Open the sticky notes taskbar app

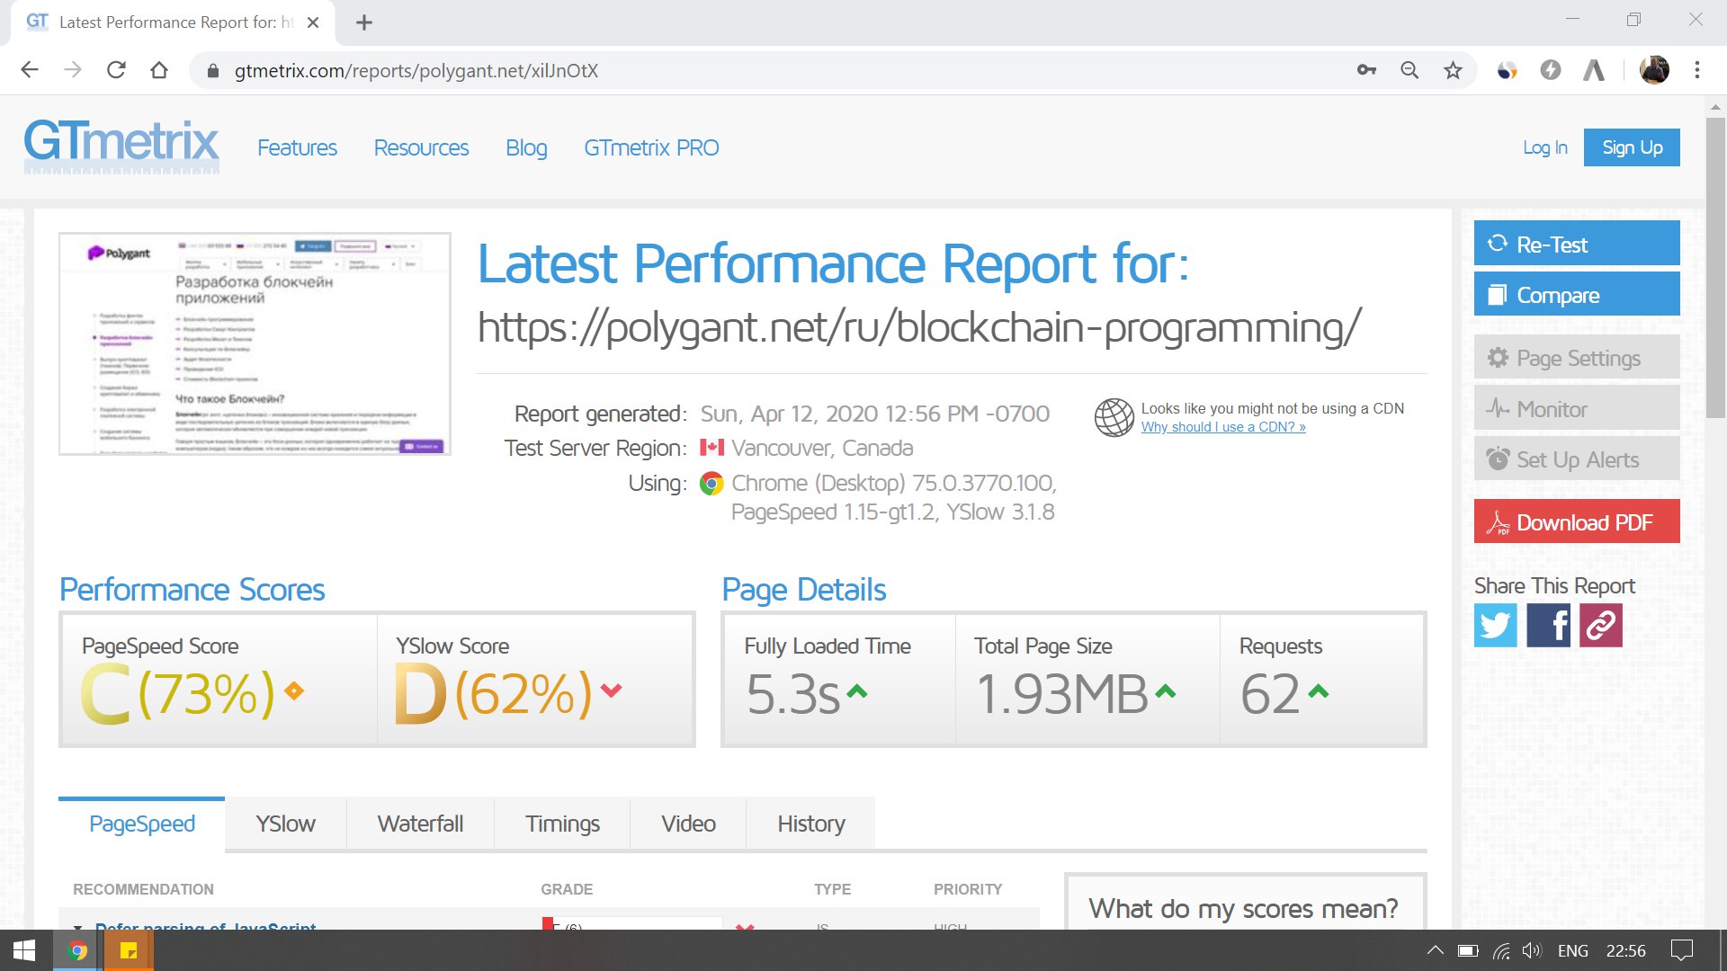(129, 950)
